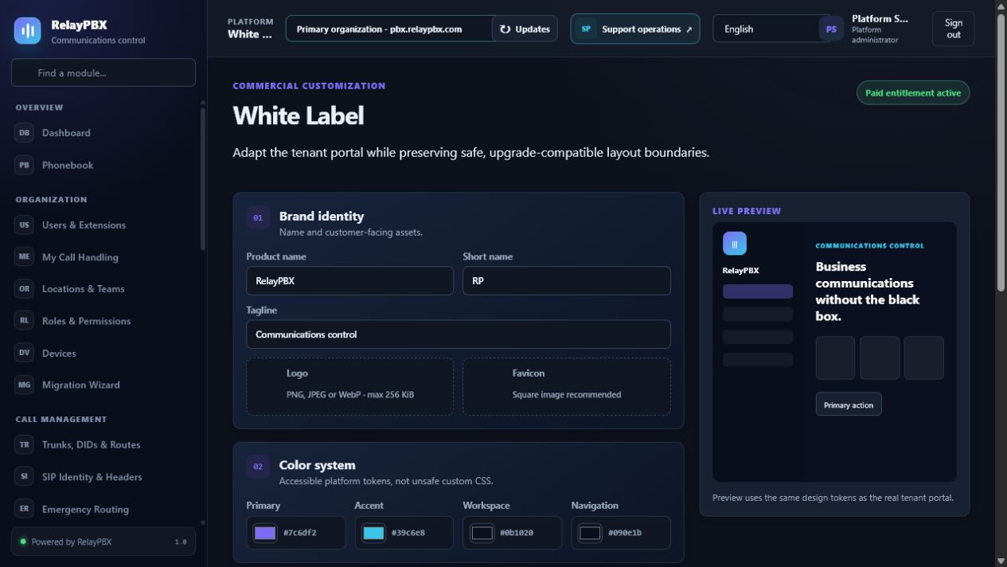This screenshot has width=1007, height=567.
Task: Go to Users & Extensions
Action: pos(103,225)
